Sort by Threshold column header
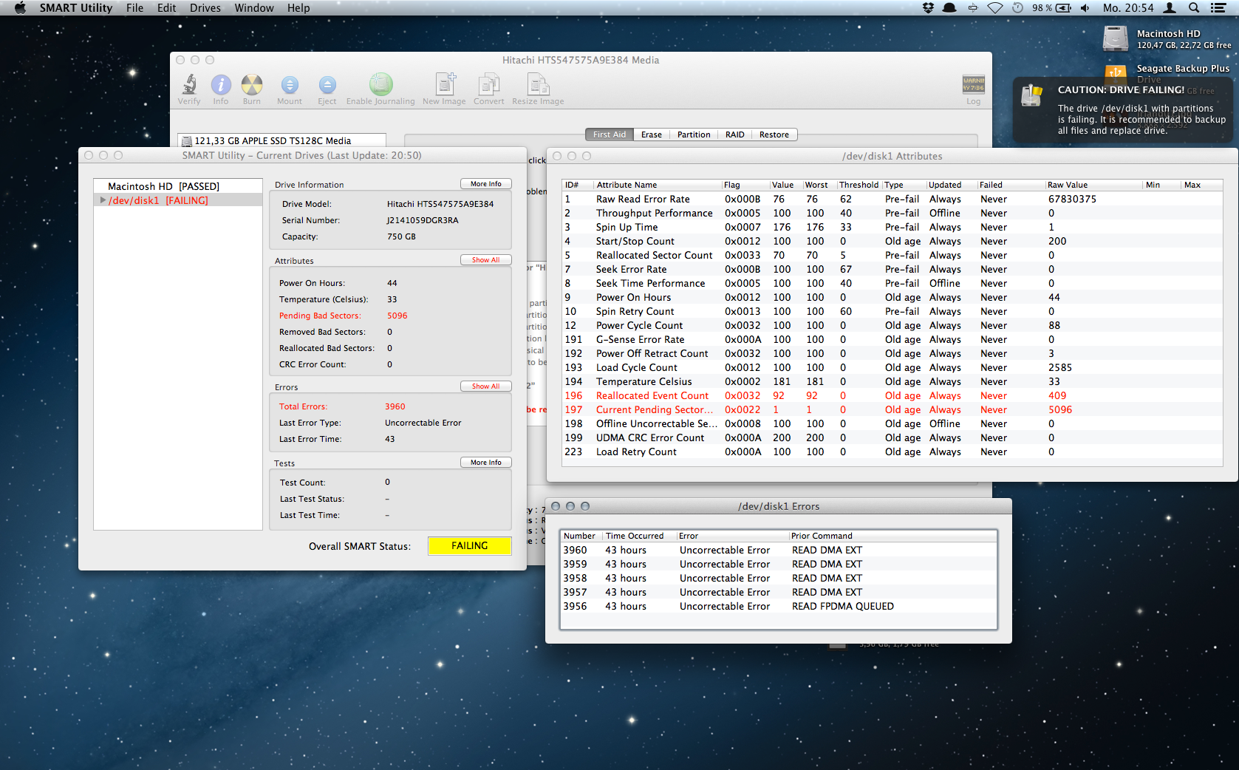Screen dimensions: 1239x770 (859, 185)
